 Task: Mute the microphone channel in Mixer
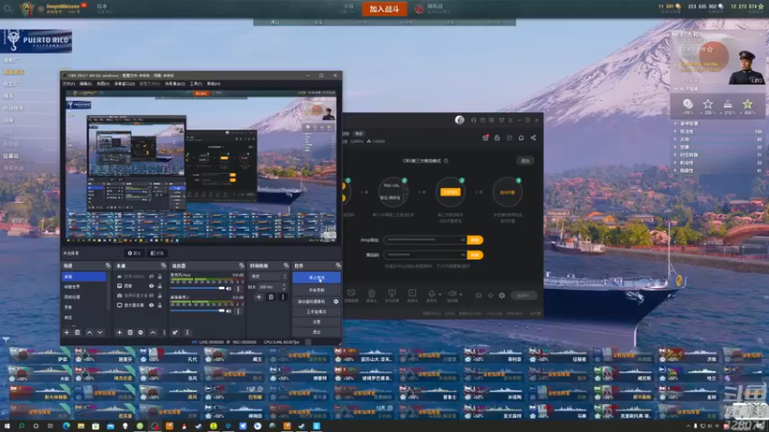(x=229, y=289)
